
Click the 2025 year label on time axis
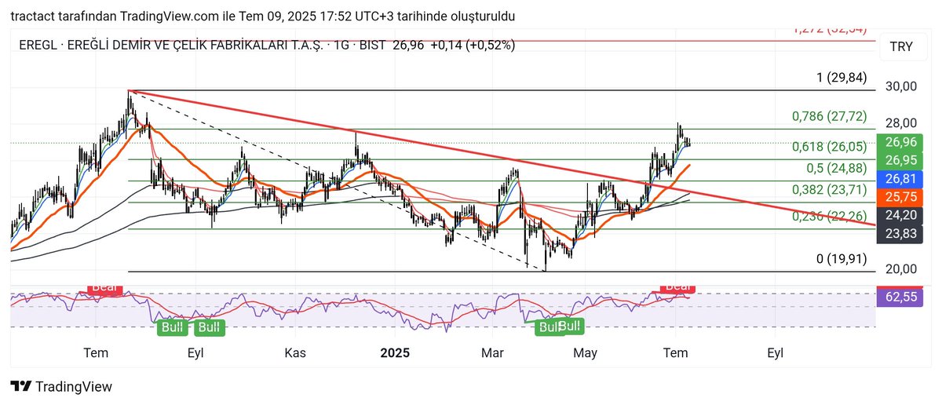(x=396, y=353)
